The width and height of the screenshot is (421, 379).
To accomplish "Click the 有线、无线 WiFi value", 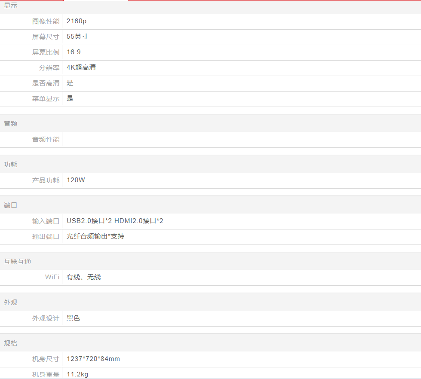I will [x=84, y=277].
